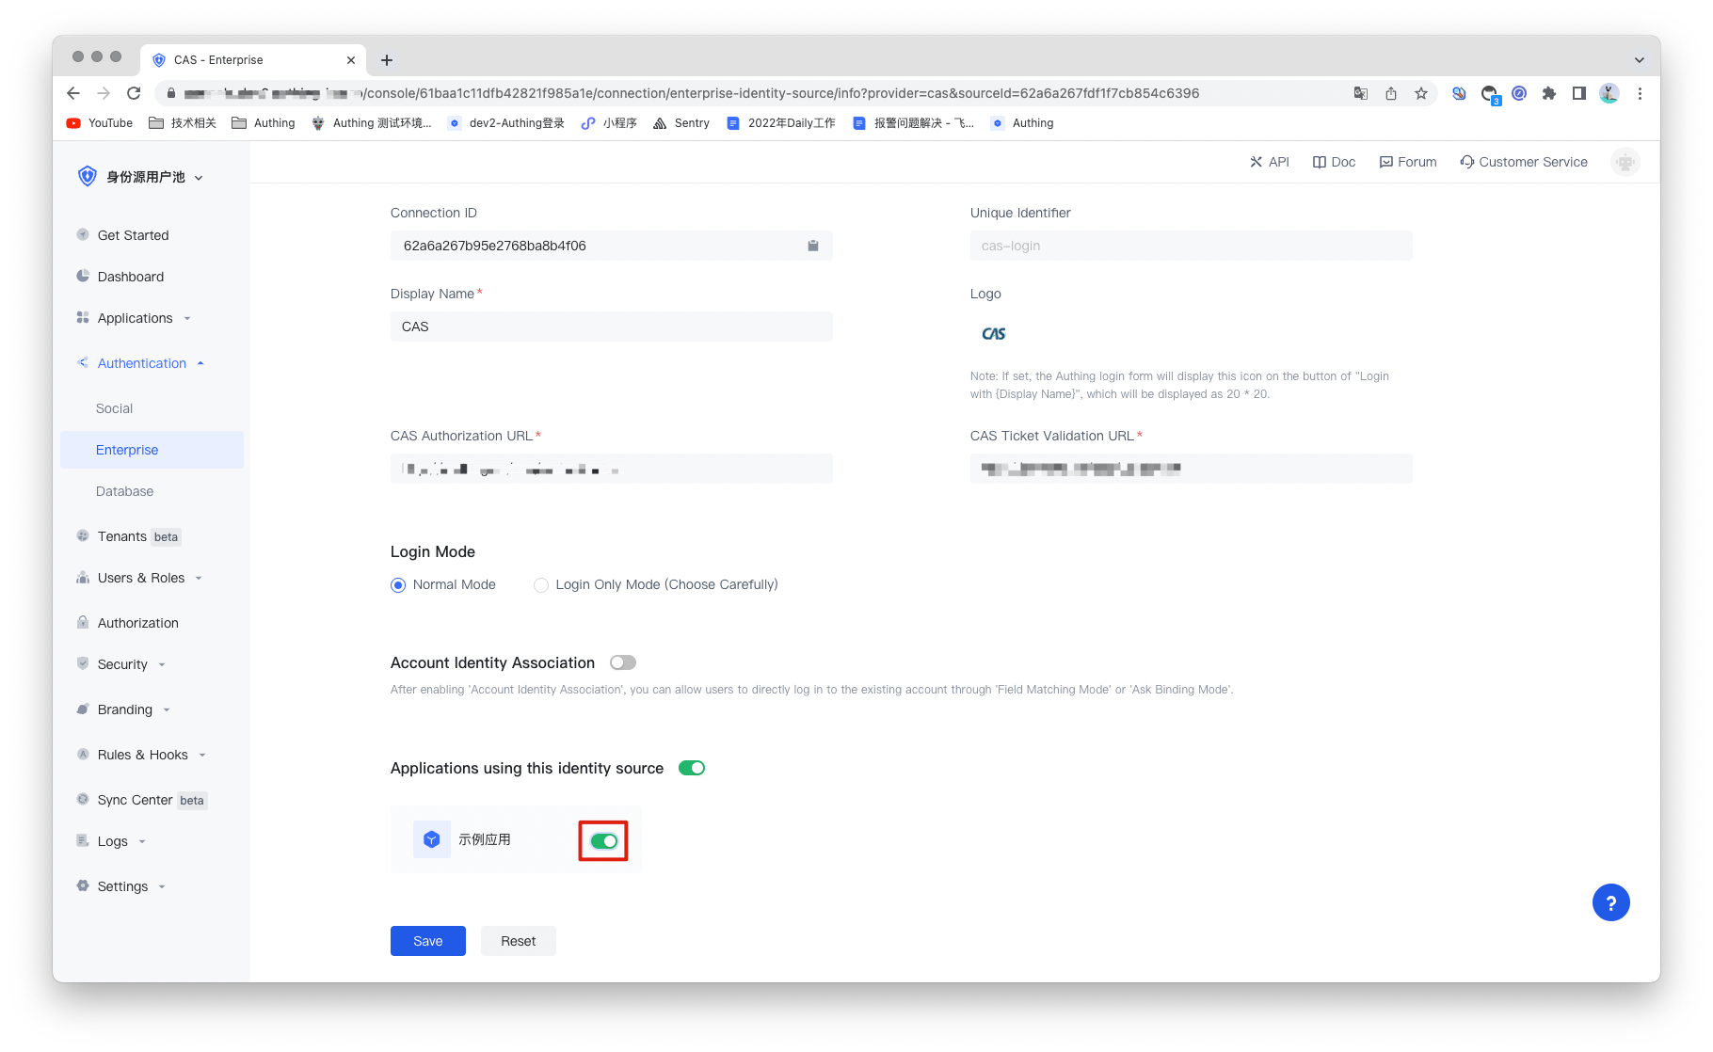The image size is (1713, 1052).
Task: Expand the Applications sidebar section
Action: coord(135,318)
